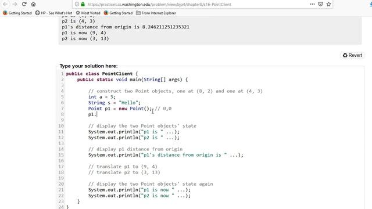Click the println "p2 is " line

(134, 138)
